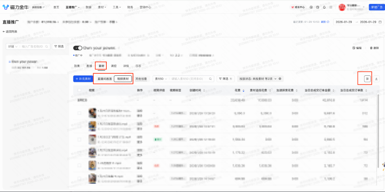This screenshot has height=192, width=385.
Task: Check the first video row checkbox
Action: (x=79, y=113)
